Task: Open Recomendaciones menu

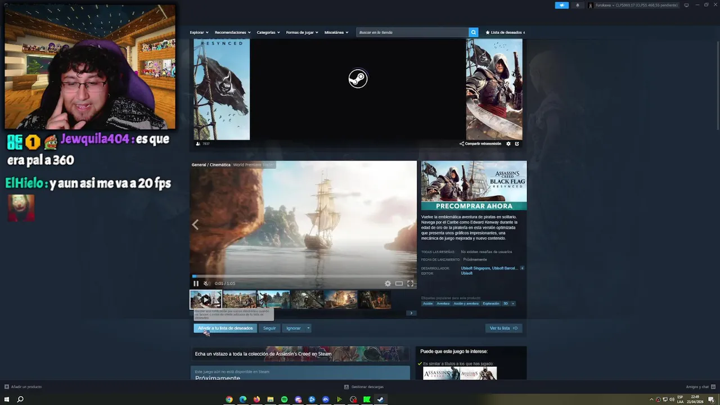Action: [x=232, y=32]
